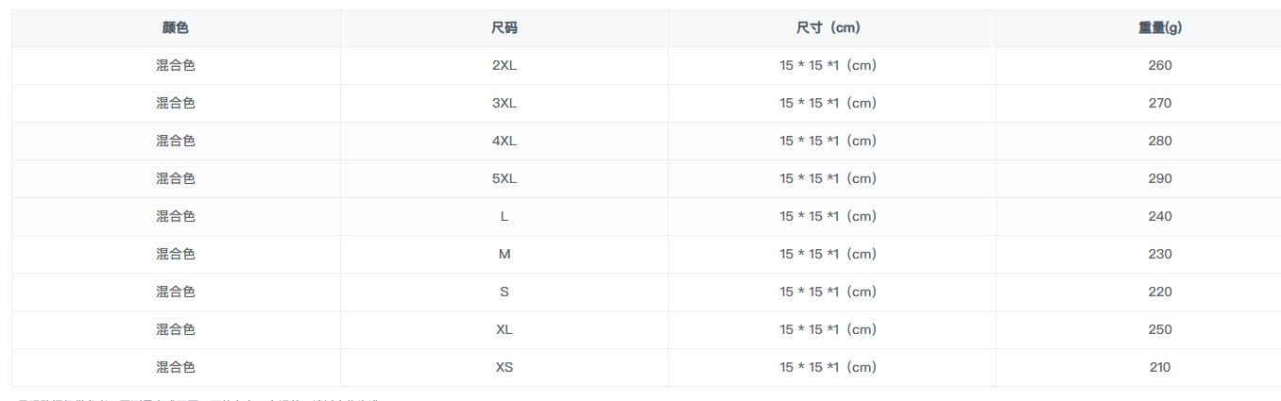
Task: Select the 3XL size cell
Action: click(504, 104)
